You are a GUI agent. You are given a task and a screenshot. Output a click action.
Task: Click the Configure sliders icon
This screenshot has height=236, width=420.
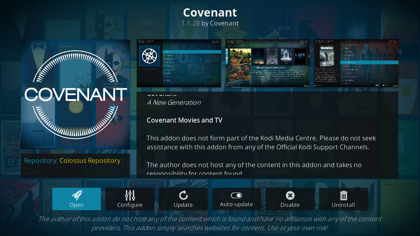tap(130, 195)
